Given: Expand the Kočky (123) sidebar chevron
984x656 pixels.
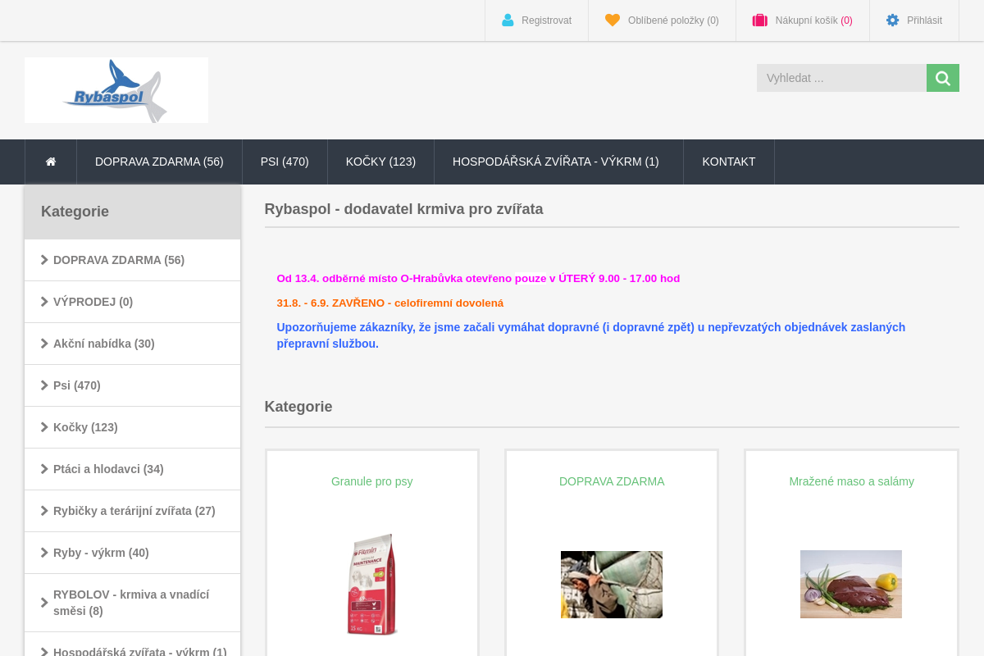Looking at the screenshot, I should click(44, 427).
